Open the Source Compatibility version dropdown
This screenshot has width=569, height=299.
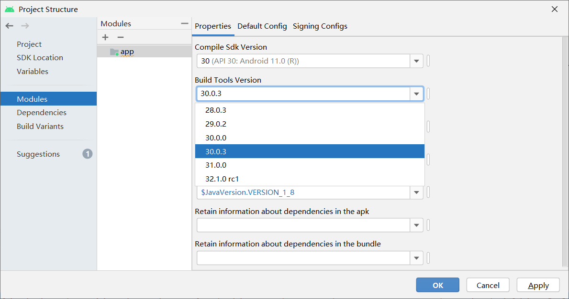coord(416,192)
